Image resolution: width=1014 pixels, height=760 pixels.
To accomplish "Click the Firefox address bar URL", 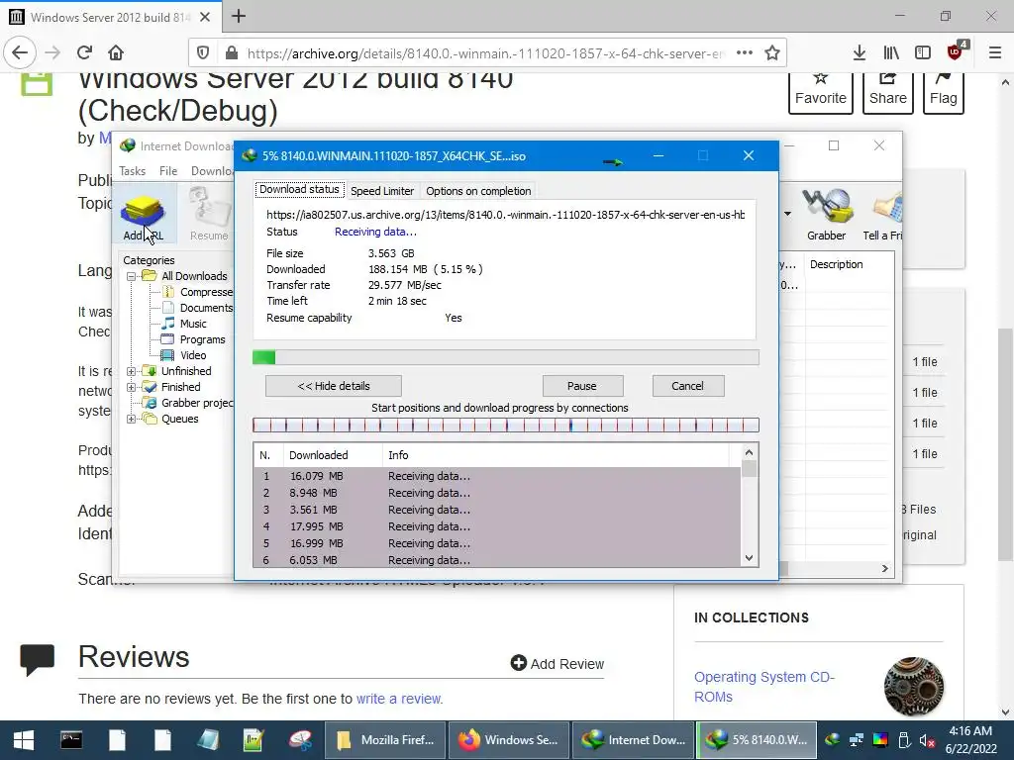I will point(485,53).
